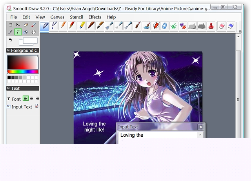Click the front foreground color box

tap(30, 41)
